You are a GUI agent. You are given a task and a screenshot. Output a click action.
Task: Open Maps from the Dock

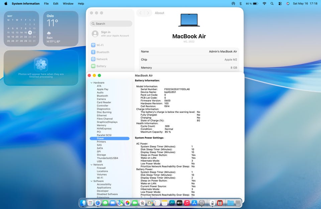[120, 203]
